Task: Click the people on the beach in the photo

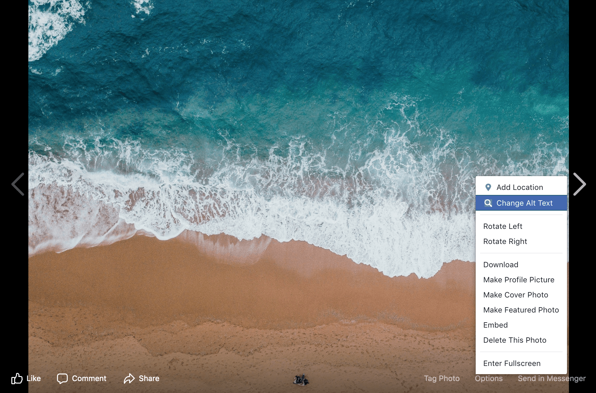Action: coord(301,380)
